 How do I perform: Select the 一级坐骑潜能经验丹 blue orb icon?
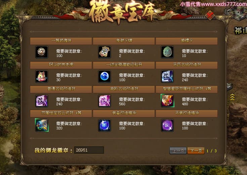tap(105, 76)
